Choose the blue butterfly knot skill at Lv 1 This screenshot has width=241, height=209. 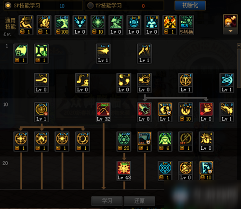227,83
